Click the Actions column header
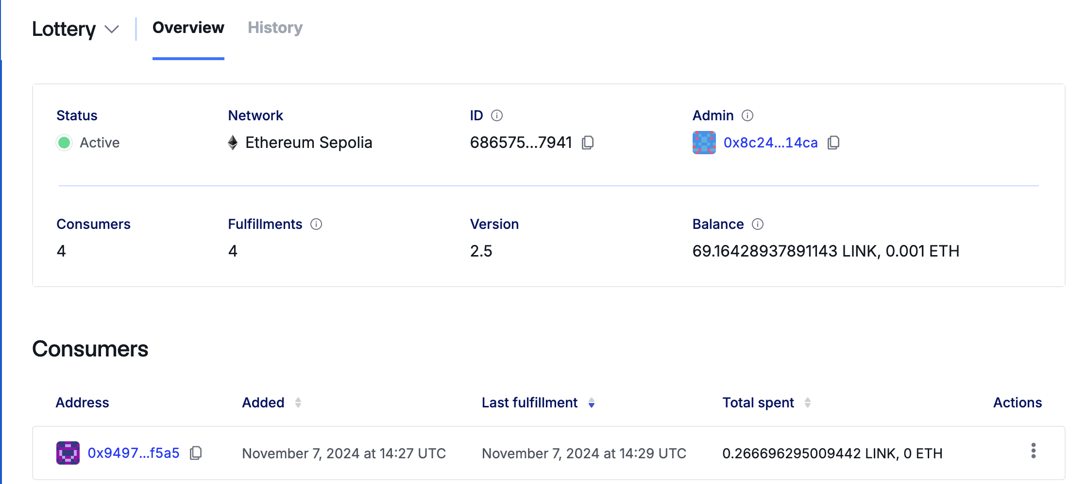The height and width of the screenshot is (484, 1087). tap(1018, 403)
